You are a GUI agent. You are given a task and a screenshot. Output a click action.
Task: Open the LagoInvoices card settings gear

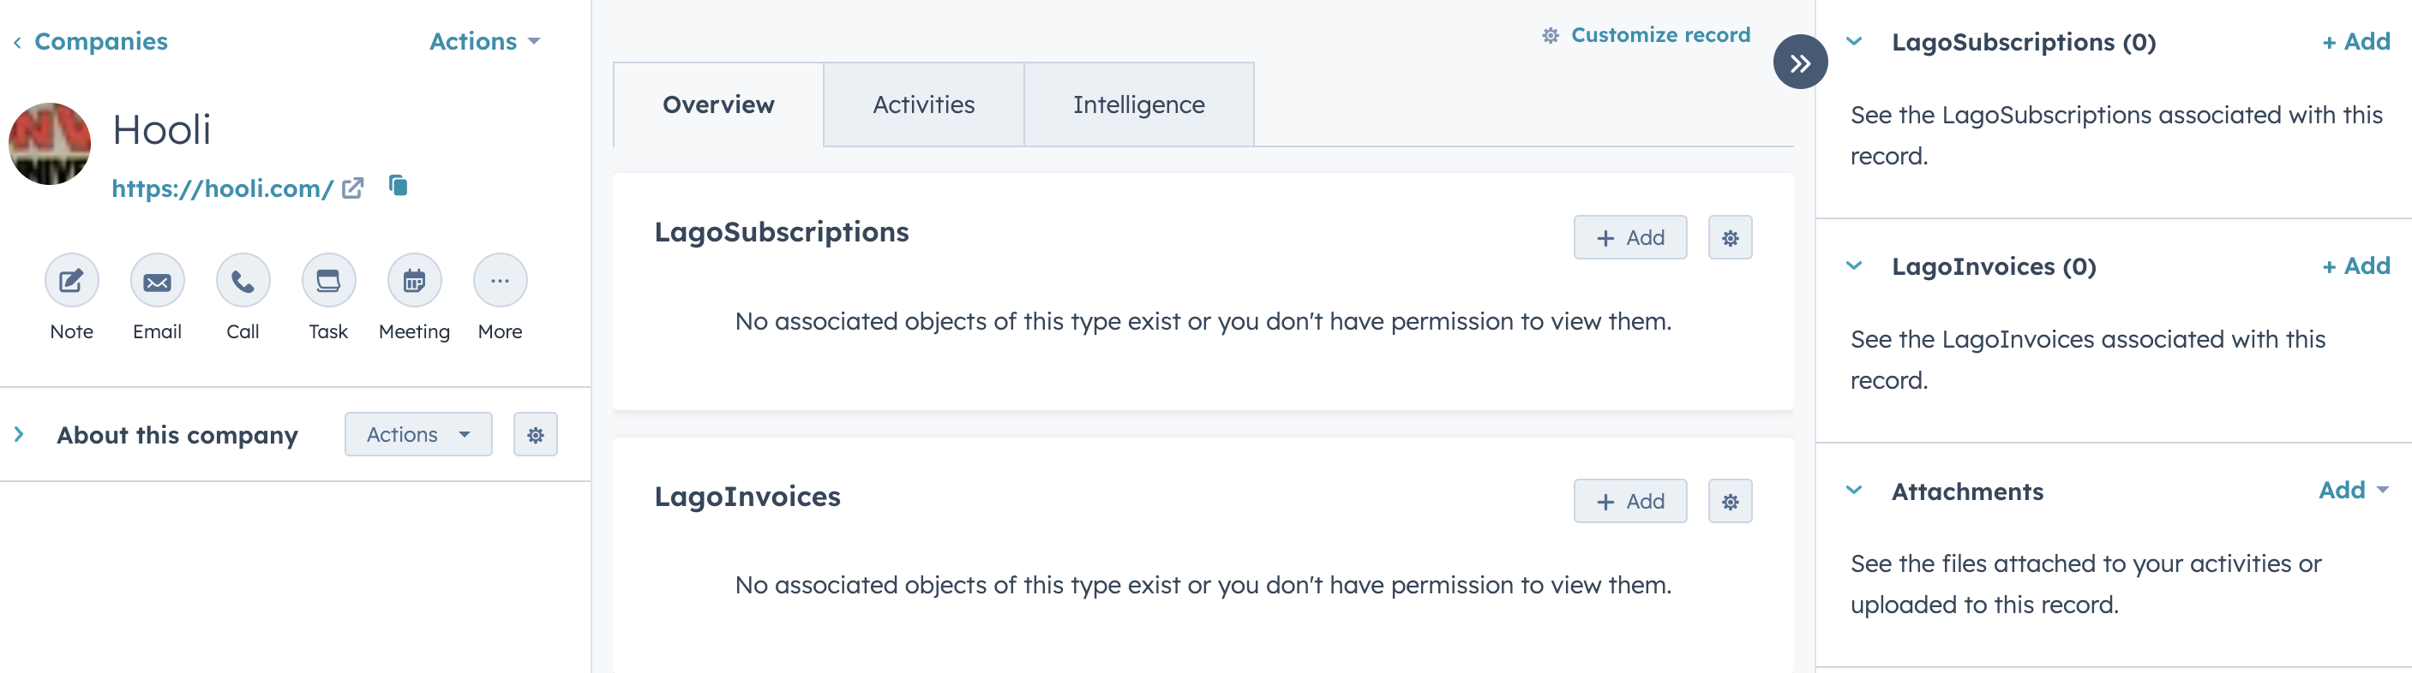pyautogui.click(x=1730, y=502)
